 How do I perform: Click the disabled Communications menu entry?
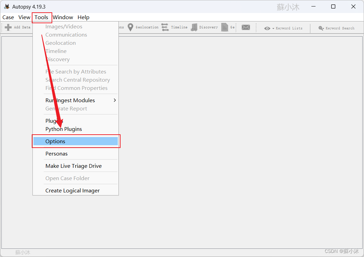click(76, 35)
